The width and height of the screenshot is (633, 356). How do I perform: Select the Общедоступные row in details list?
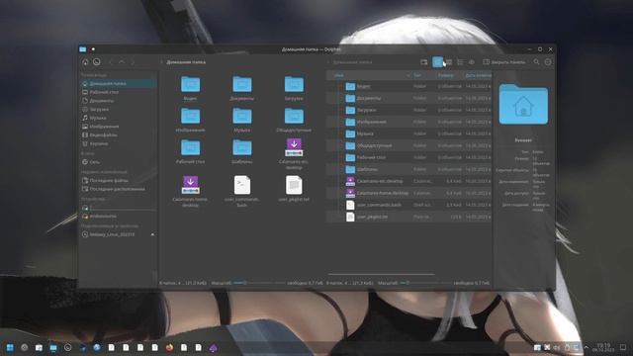tap(408, 145)
